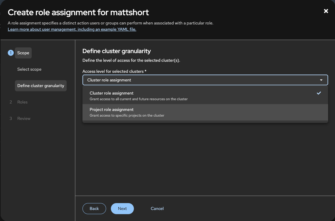Jump to the Review wizard step
The image size is (335, 221).
tap(24, 118)
